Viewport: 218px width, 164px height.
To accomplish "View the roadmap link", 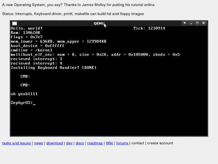I will 95,143.
